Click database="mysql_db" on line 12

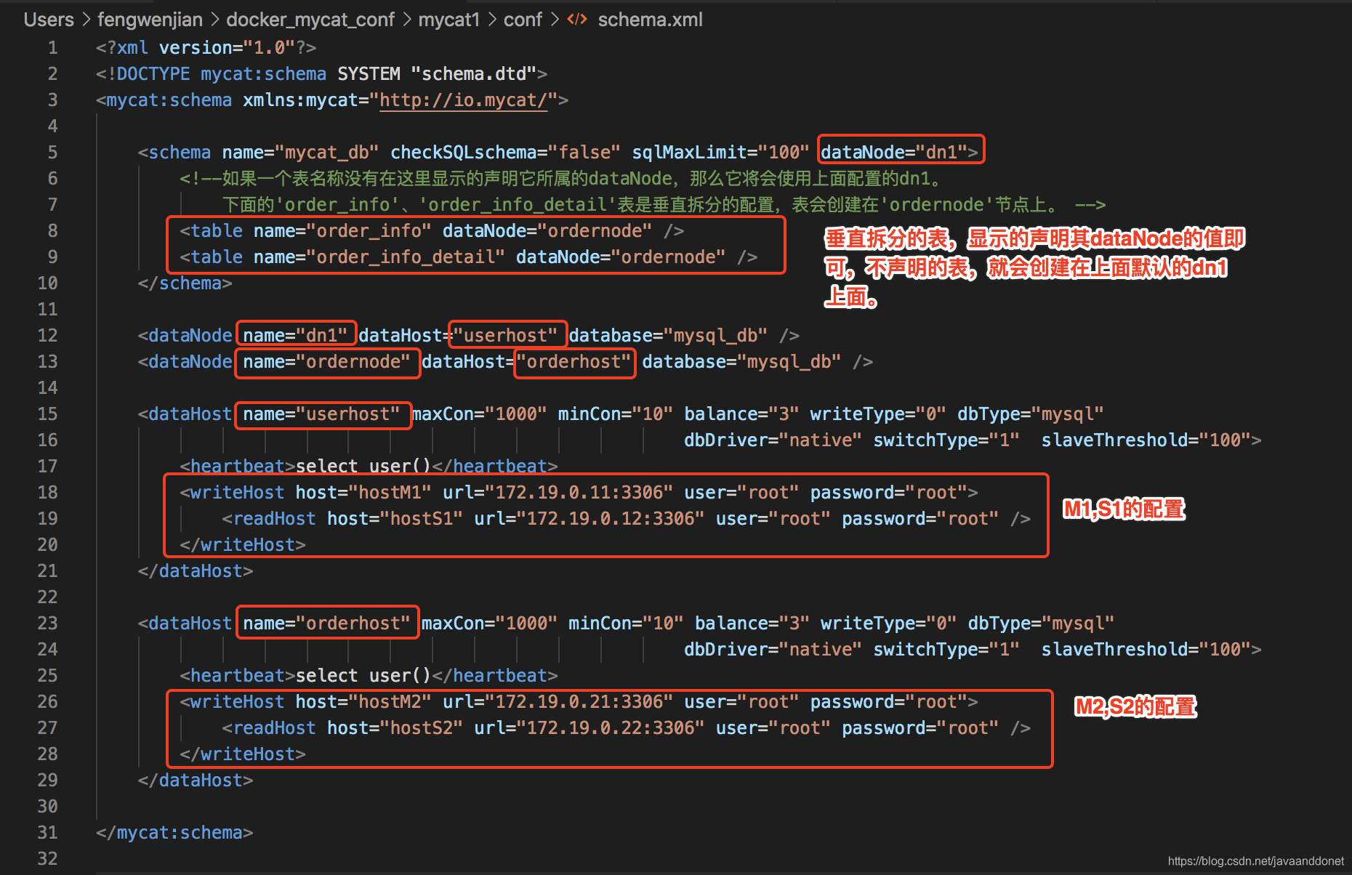668,336
